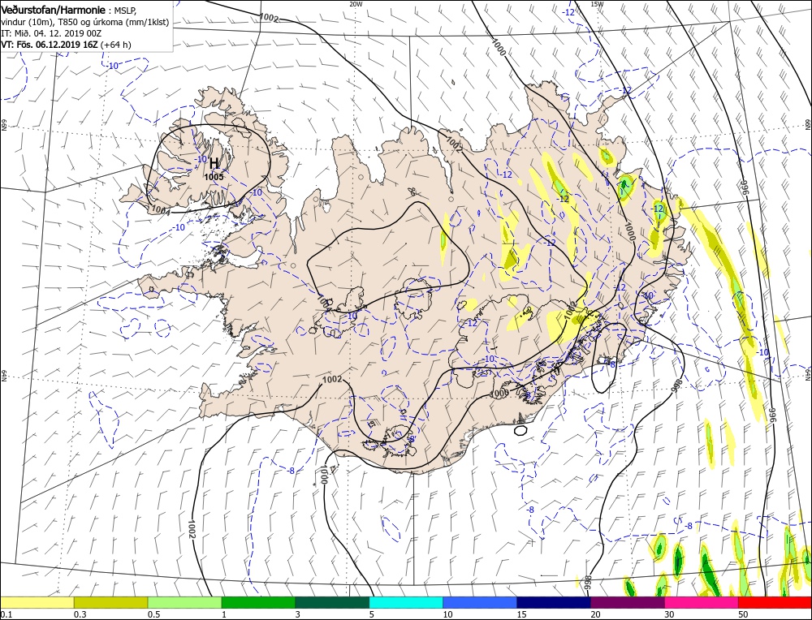Click the navy 15–20 legend color band

(x=554, y=602)
